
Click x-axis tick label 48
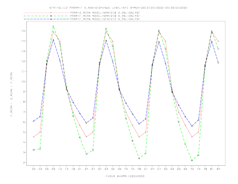[139, 169]
